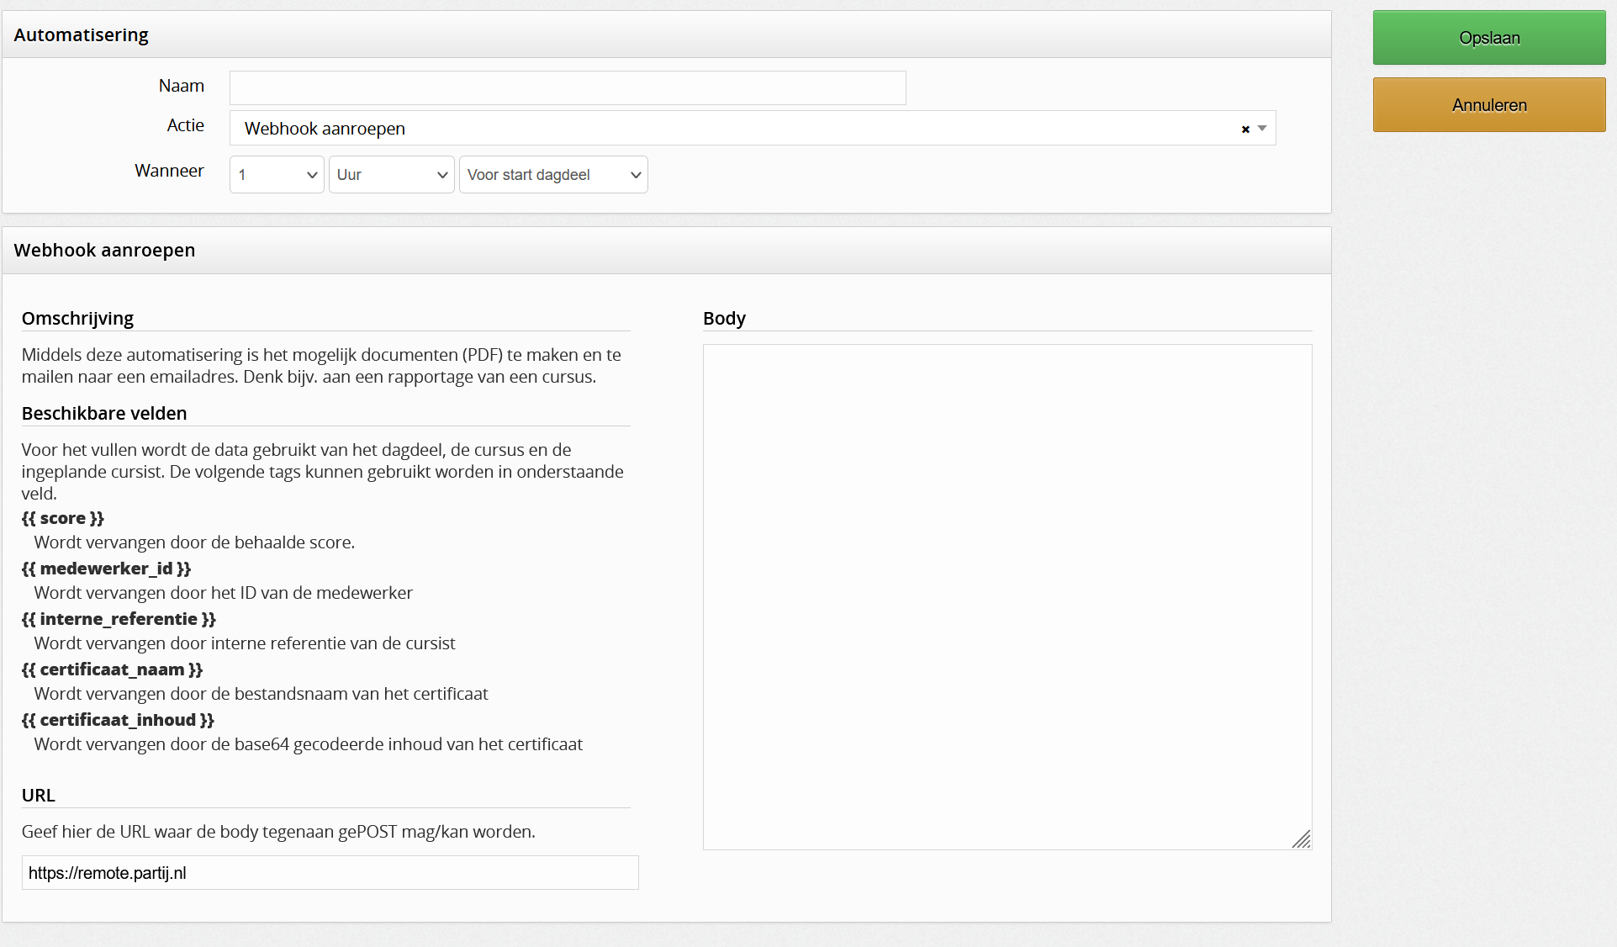Click the {{ interne_referentie }} tag text

tap(119, 620)
